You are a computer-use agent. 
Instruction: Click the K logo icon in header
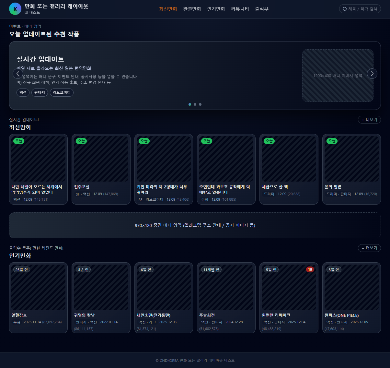(x=15, y=9)
